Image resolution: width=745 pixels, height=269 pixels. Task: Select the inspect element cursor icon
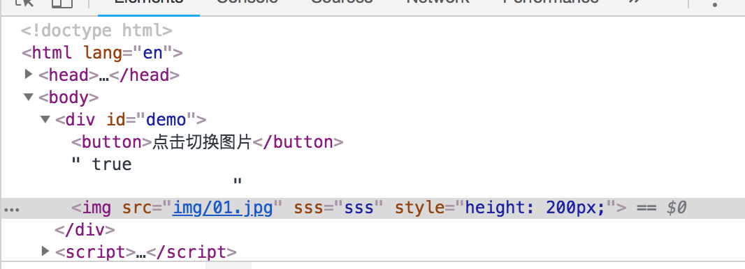coord(24,3)
